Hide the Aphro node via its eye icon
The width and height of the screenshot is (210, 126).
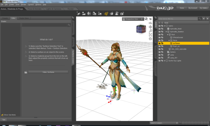pos(159,26)
